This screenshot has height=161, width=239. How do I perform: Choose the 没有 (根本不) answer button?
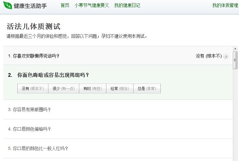tap(33, 89)
